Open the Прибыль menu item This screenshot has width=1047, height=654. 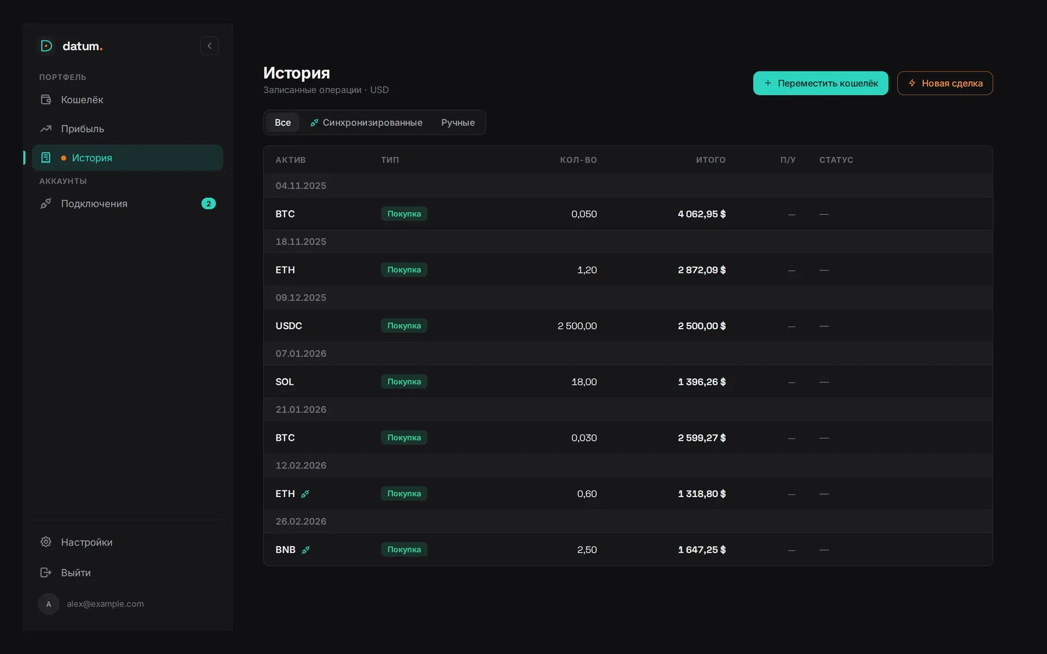pos(128,129)
